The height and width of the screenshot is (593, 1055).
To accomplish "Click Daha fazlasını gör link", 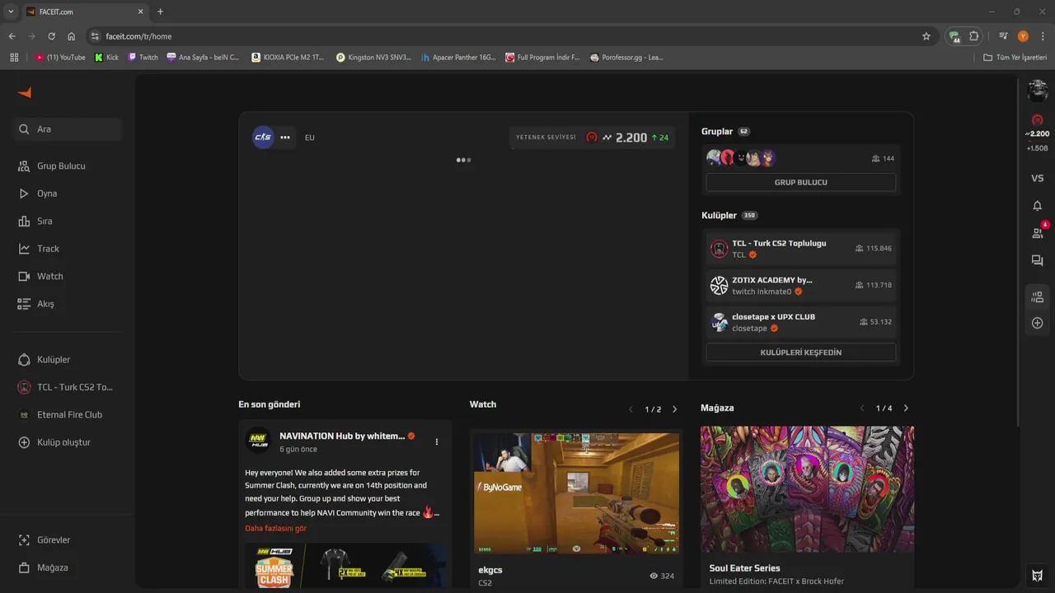I will click(x=275, y=528).
